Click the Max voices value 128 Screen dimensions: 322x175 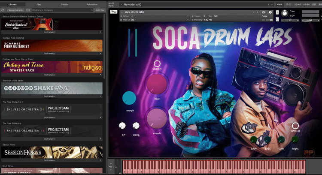point(216,16)
